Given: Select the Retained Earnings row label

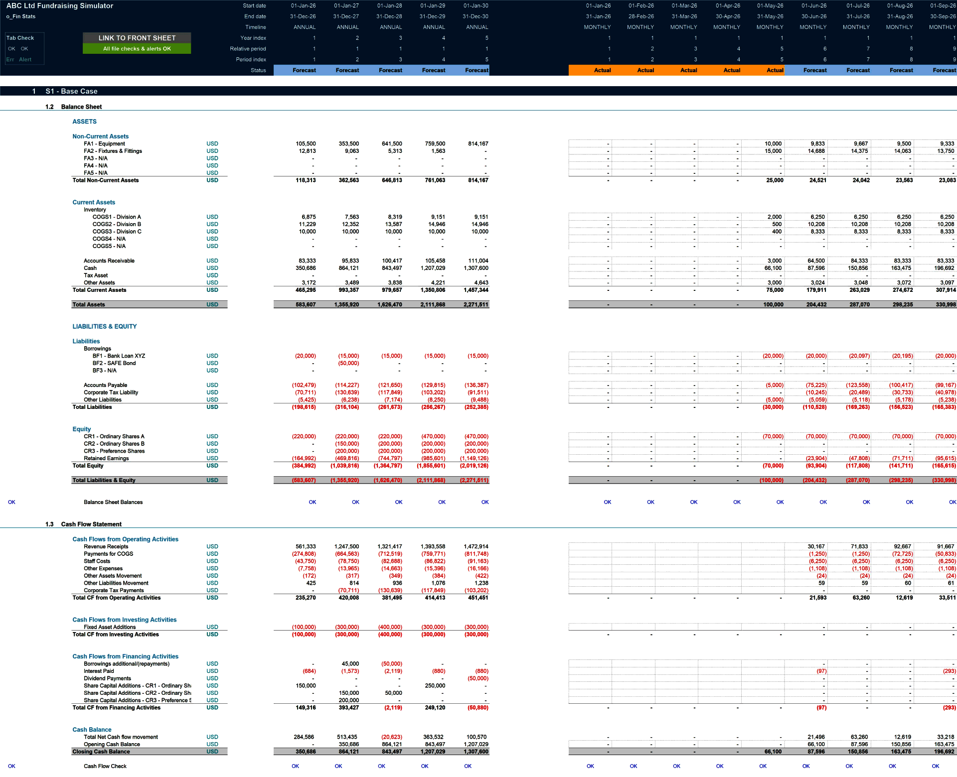Looking at the screenshot, I should 106,458.
